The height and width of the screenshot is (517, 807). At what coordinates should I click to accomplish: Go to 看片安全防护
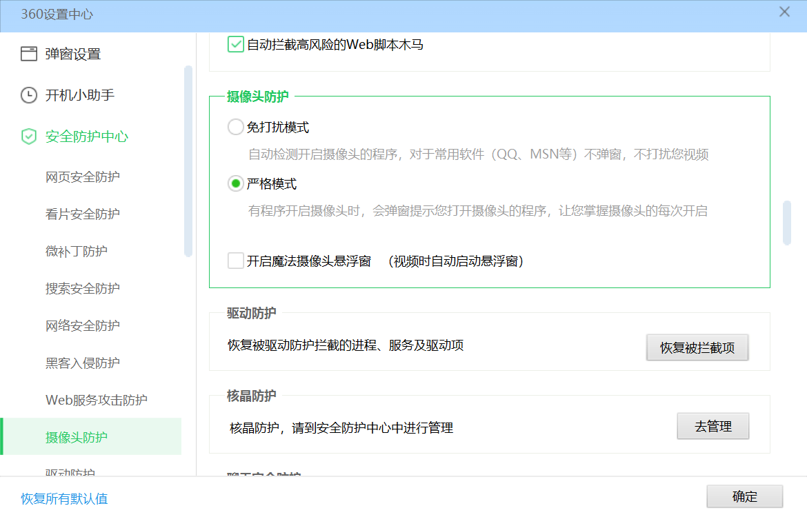[82, 214]
